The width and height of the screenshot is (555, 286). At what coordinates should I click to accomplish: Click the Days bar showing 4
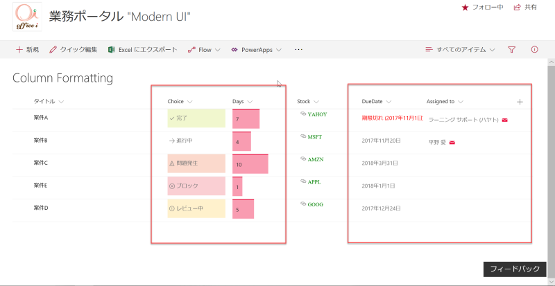(241, 141)
